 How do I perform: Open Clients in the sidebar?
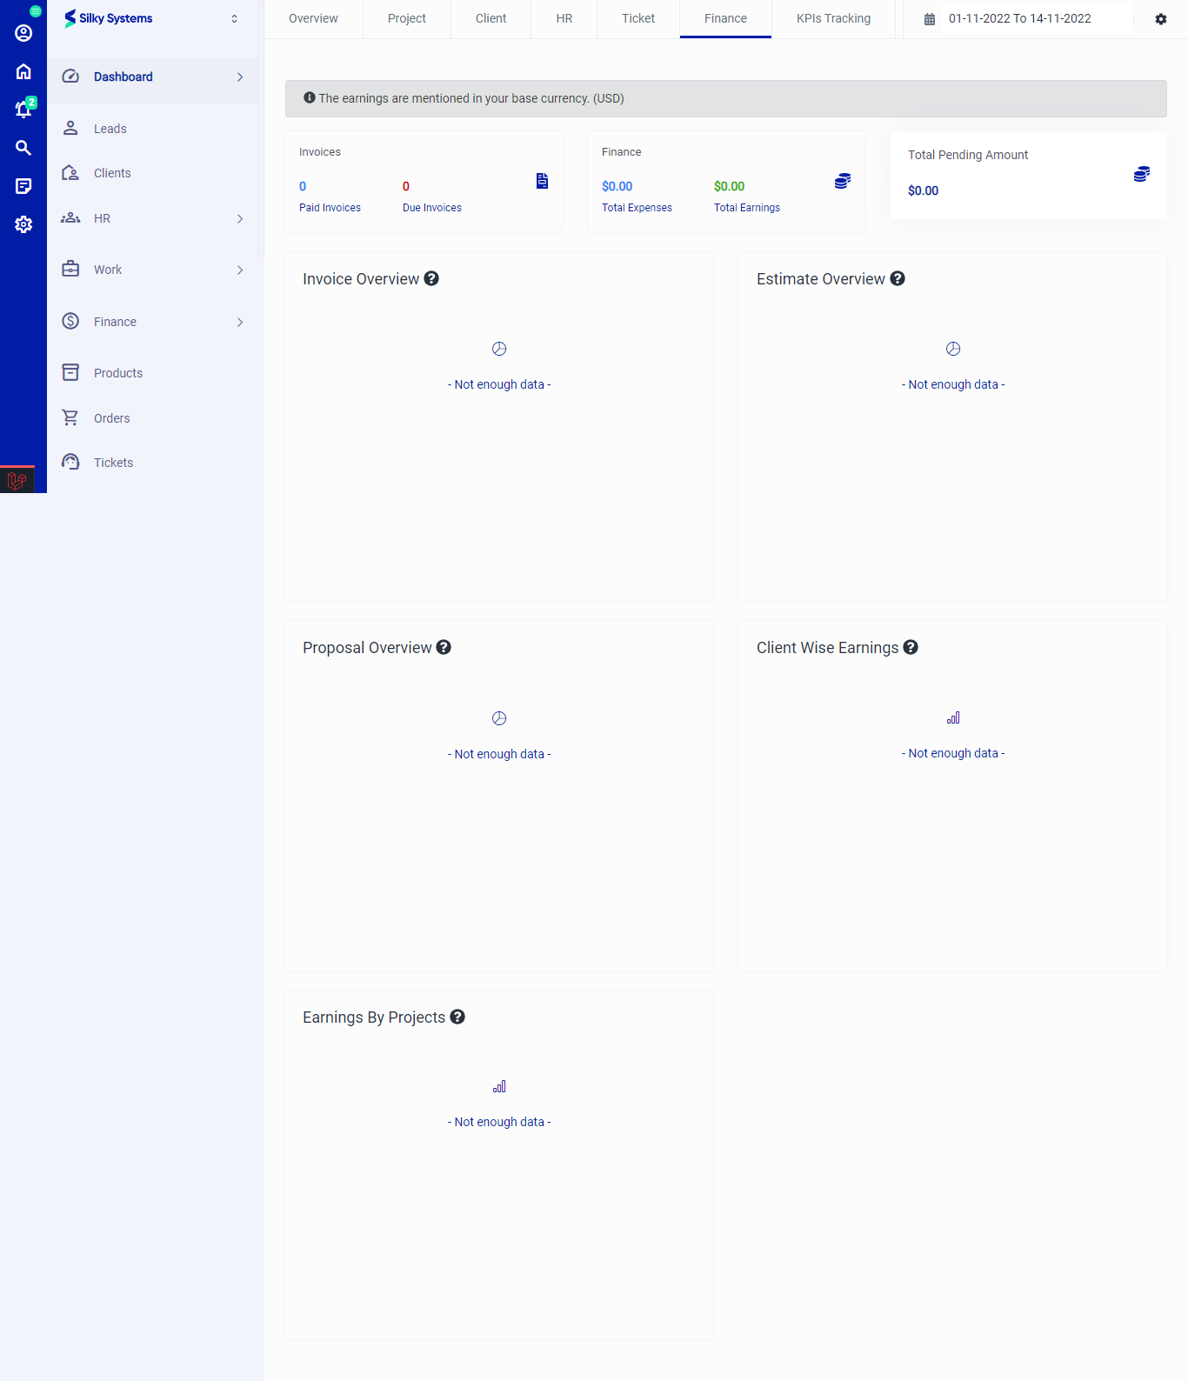153,173
